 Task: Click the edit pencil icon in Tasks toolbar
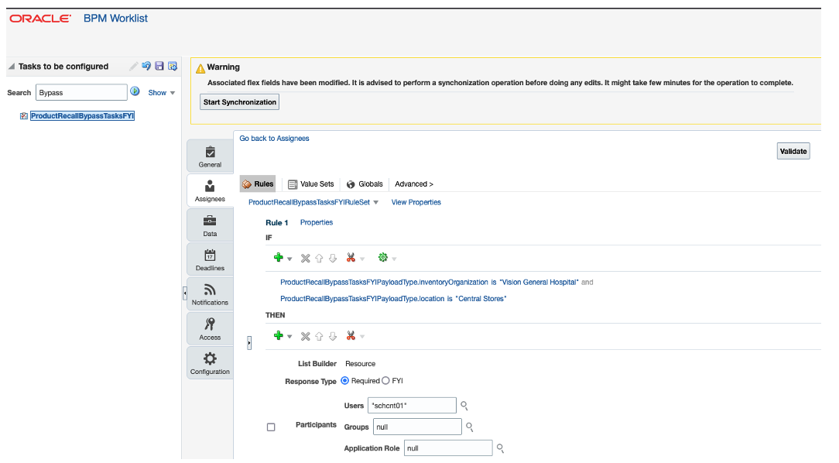tap(133, 67)
